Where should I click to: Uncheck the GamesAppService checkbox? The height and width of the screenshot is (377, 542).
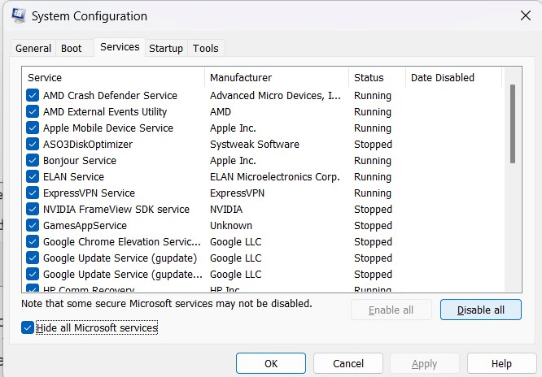click(x=33, y=226)
